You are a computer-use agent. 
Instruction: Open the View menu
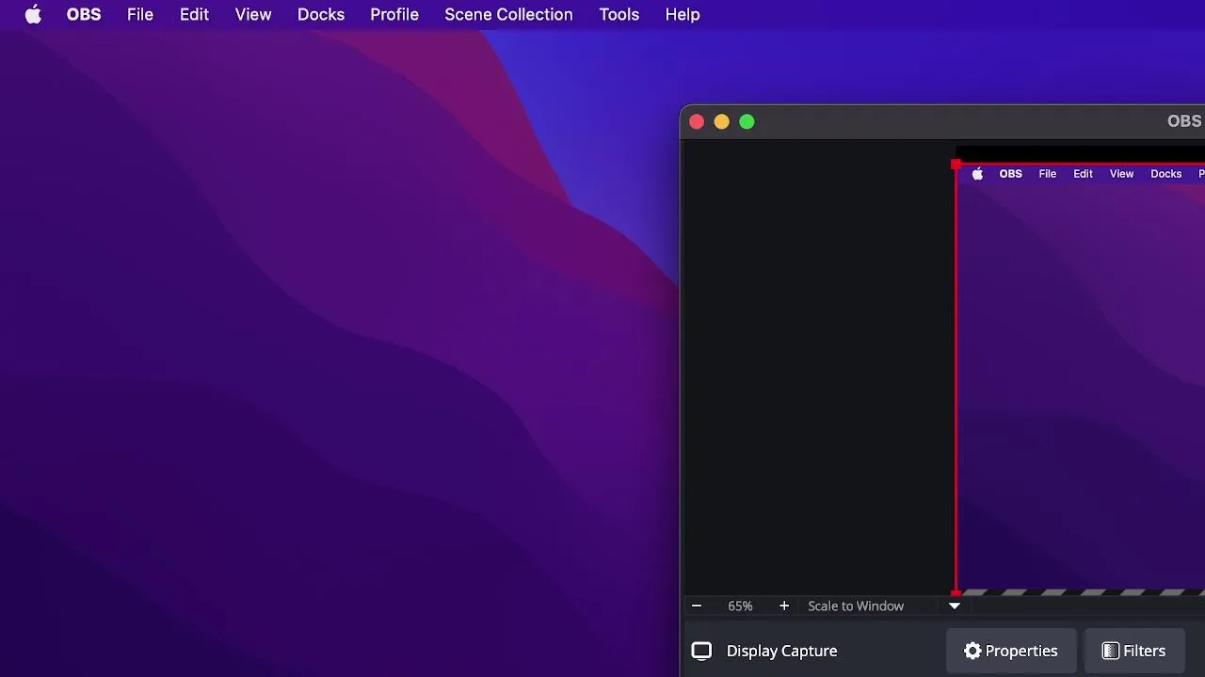click(253, 14)
